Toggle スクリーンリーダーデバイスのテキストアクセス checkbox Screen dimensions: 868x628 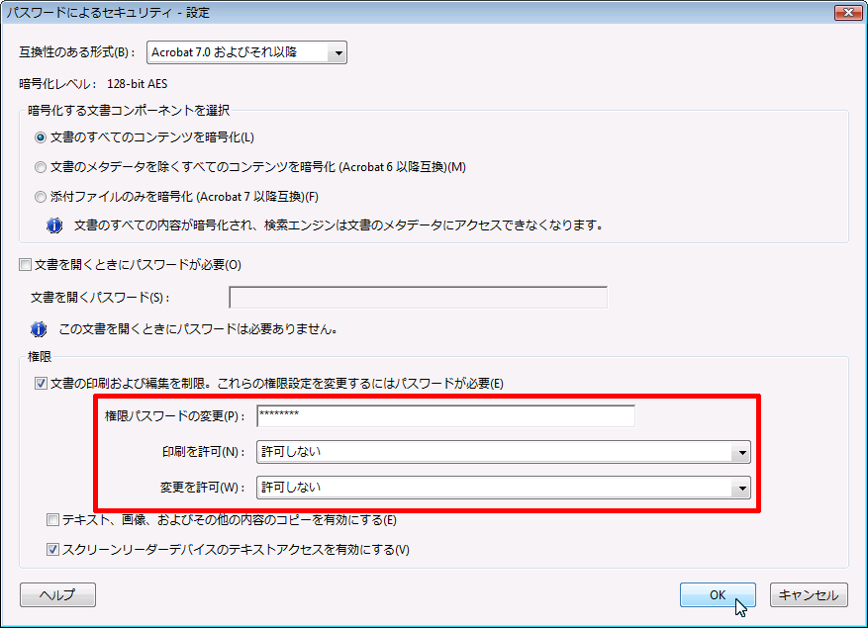pos(52,550)
